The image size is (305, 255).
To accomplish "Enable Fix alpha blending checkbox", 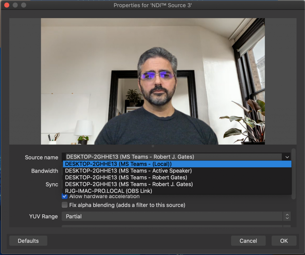I will [x=65, y=205].
